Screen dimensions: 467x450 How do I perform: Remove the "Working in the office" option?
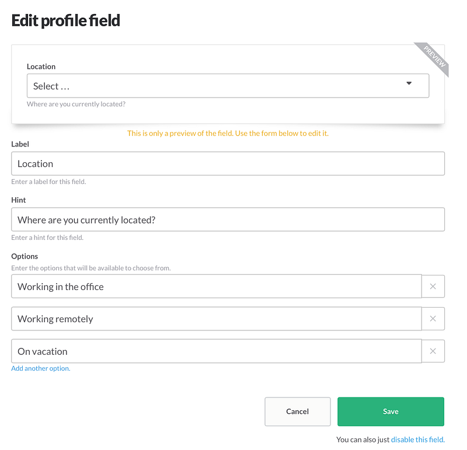(433, 287)
